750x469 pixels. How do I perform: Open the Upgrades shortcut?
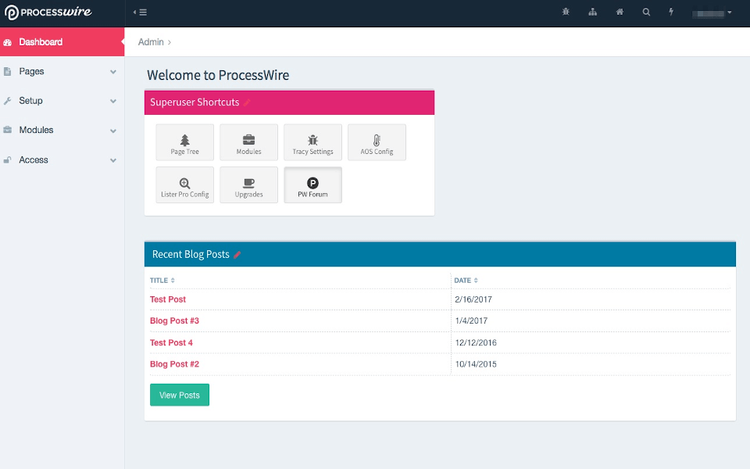[x=248, y=185]
